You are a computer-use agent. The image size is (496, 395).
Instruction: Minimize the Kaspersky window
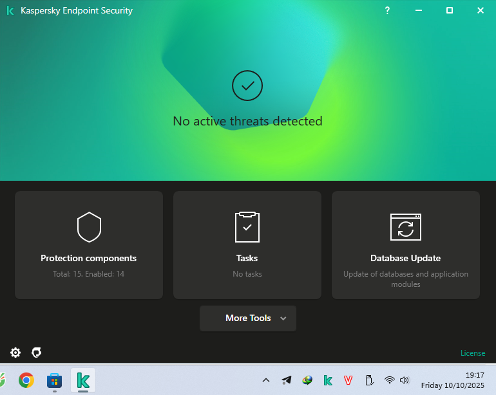click(419, 10)
